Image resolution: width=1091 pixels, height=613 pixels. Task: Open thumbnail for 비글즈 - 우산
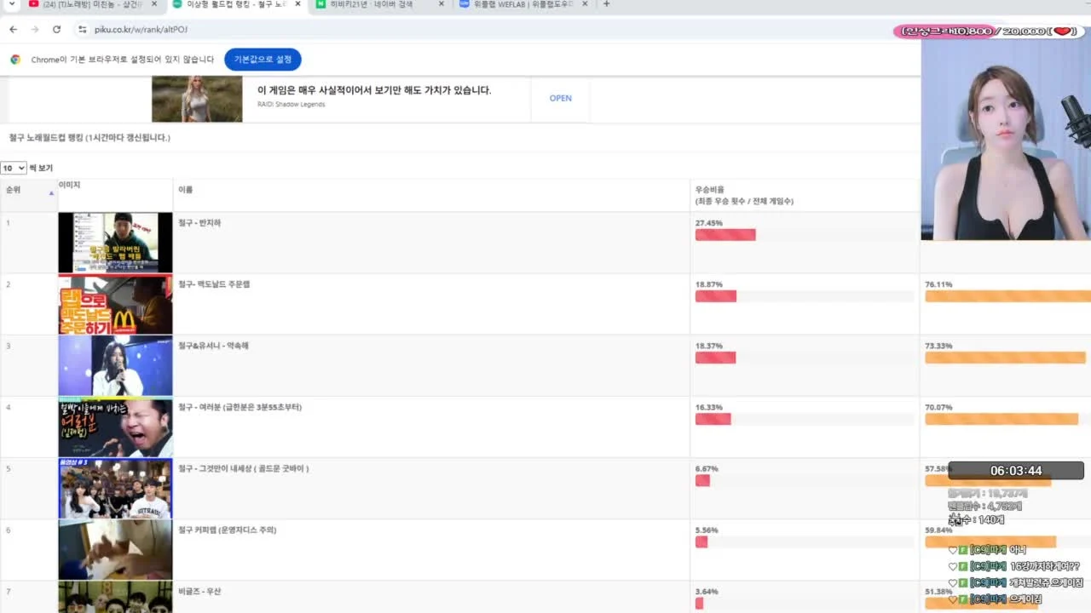point(115,597)
